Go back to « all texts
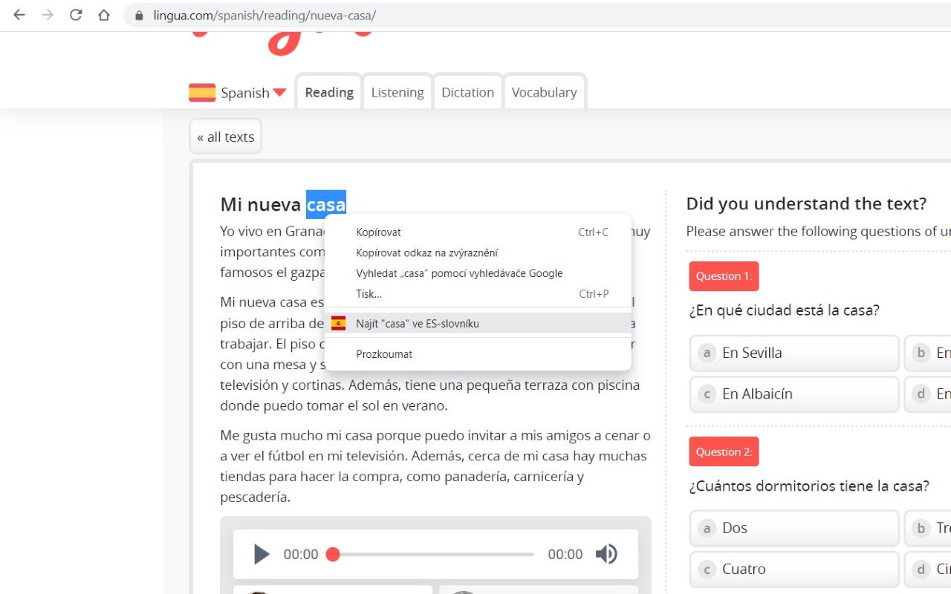951x594 pixels. click(x=226, y=137)
